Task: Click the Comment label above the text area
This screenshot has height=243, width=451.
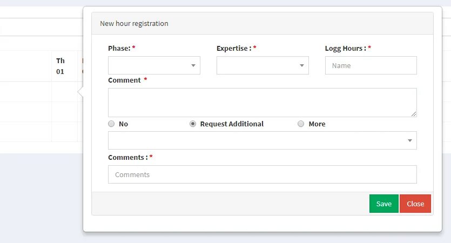Action: (x=124, y=80)
